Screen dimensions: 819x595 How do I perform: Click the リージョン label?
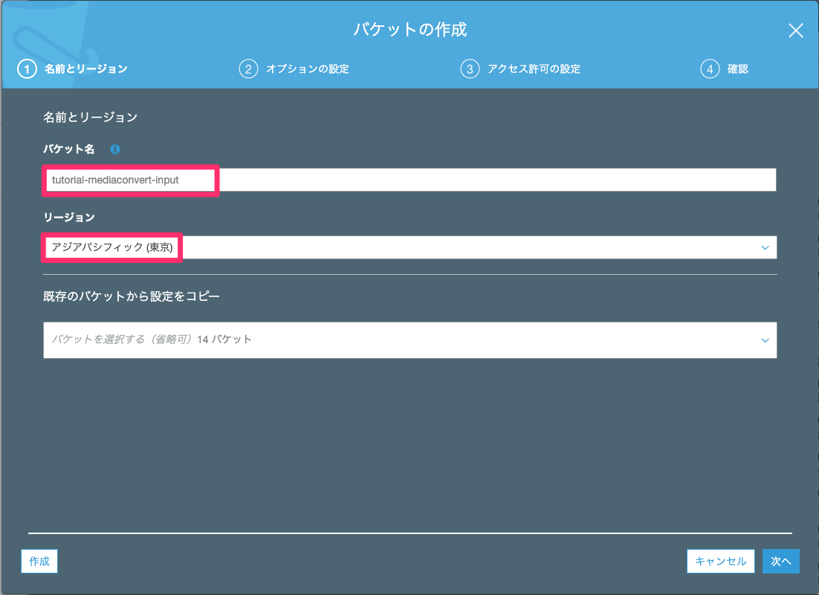(x=69, y=217)
